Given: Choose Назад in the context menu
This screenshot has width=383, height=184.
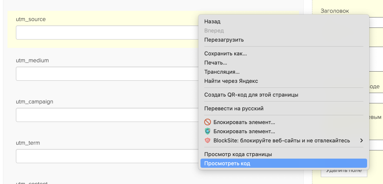Looking at the screenshot, I should click(212, 22).
